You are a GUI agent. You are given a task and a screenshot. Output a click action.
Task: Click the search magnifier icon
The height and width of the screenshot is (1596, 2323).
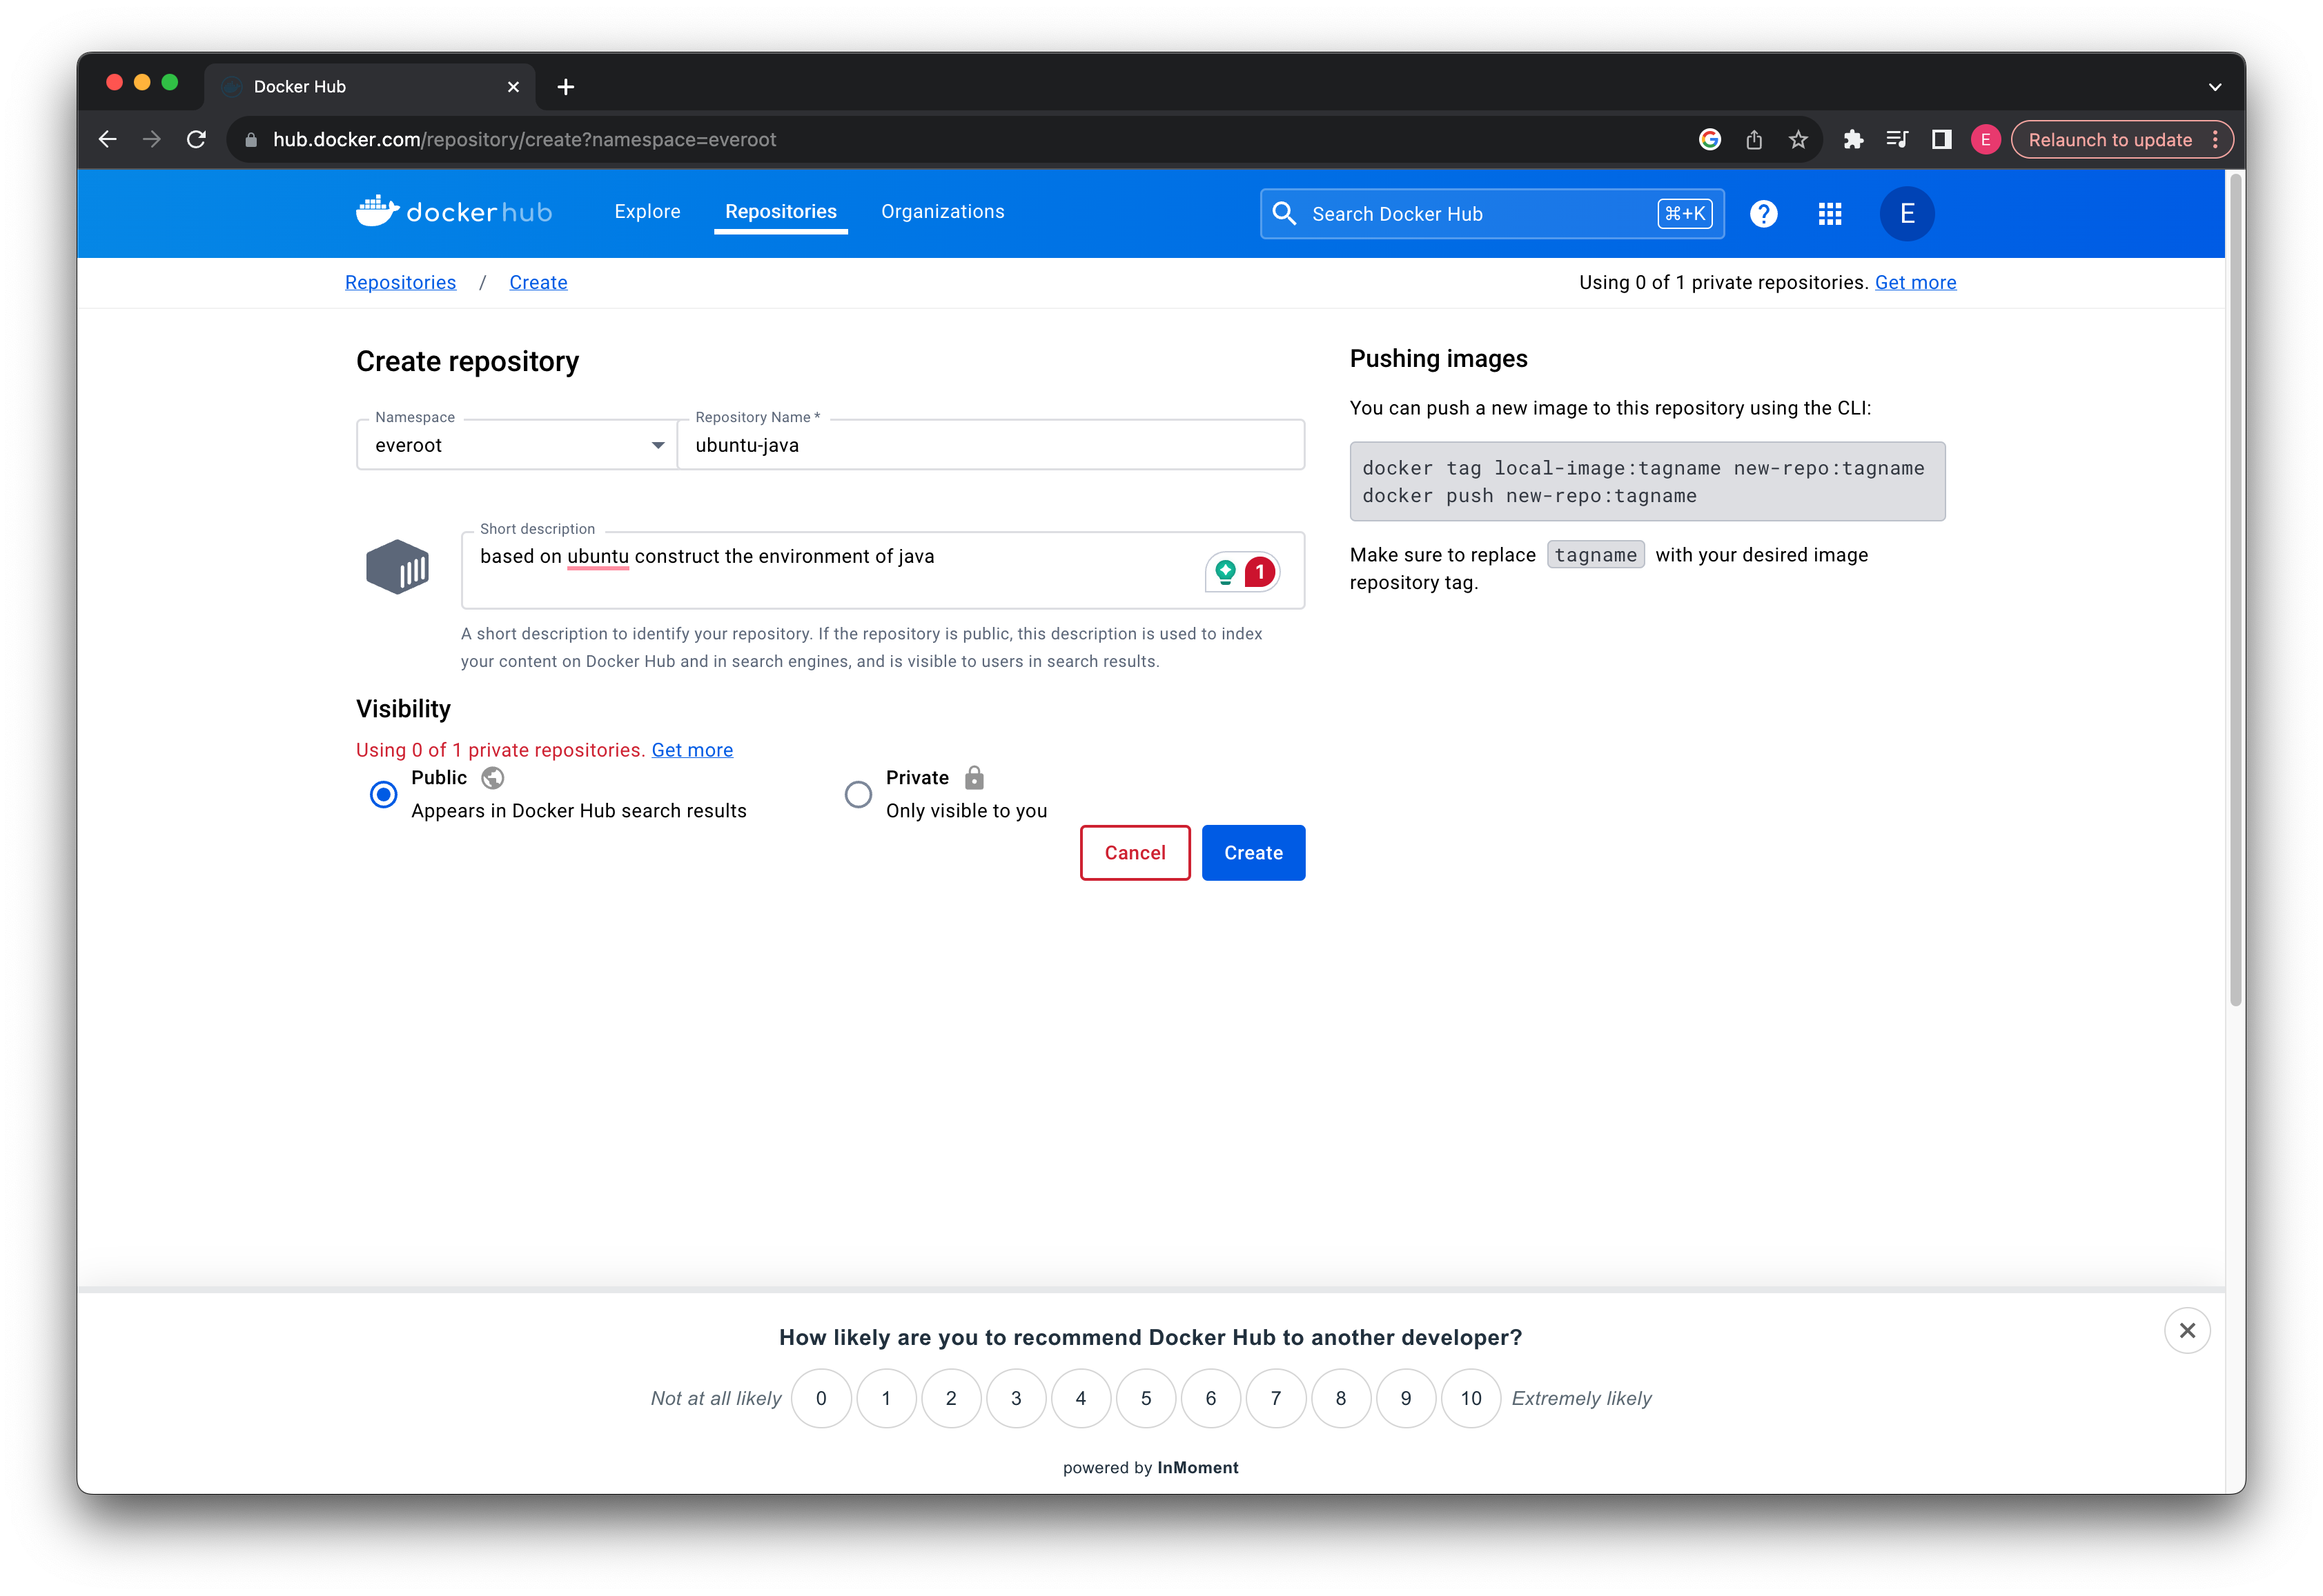click(1284, 213)
